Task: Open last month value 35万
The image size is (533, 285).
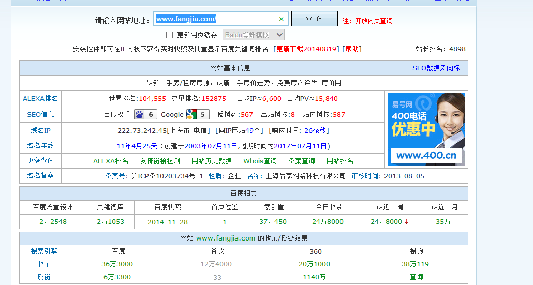Action: [x=443, y=222]
